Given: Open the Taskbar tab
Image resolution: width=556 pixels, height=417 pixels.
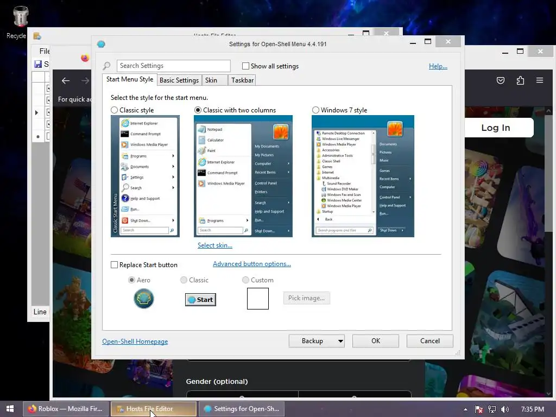Looking at the screenshot, I should [242, 80].
